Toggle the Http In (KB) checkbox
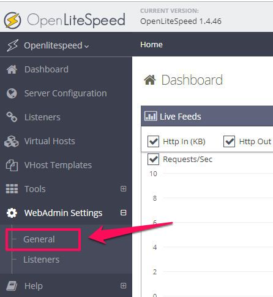This screenshot has height=297, width=273. 153,141
